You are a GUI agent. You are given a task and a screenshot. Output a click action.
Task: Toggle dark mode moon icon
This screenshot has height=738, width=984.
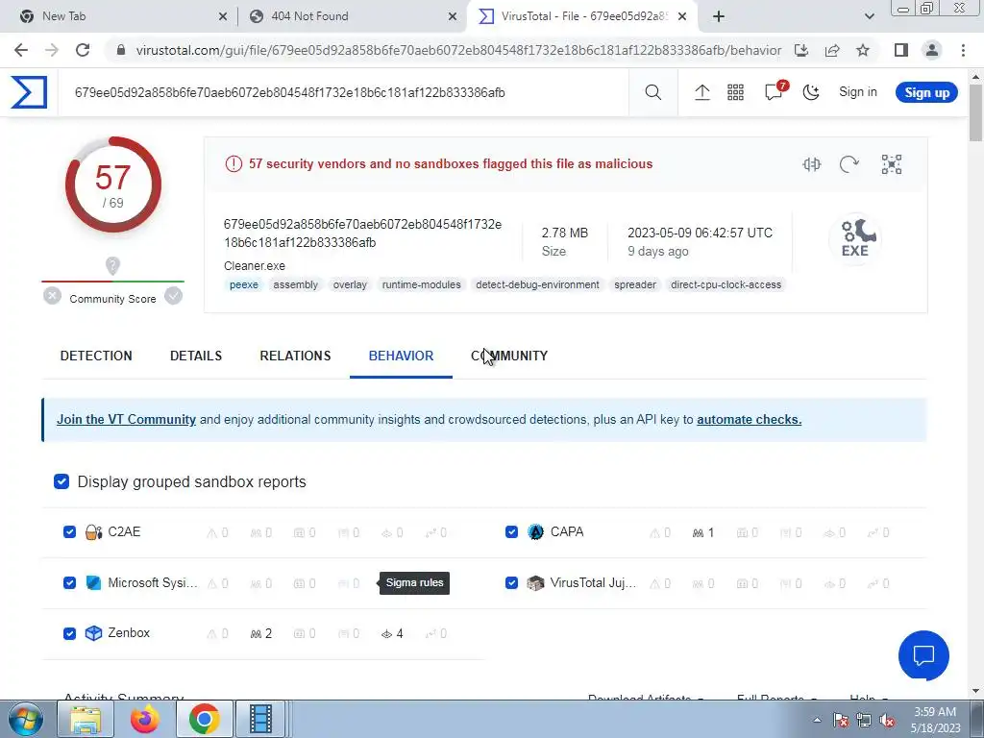811,93
